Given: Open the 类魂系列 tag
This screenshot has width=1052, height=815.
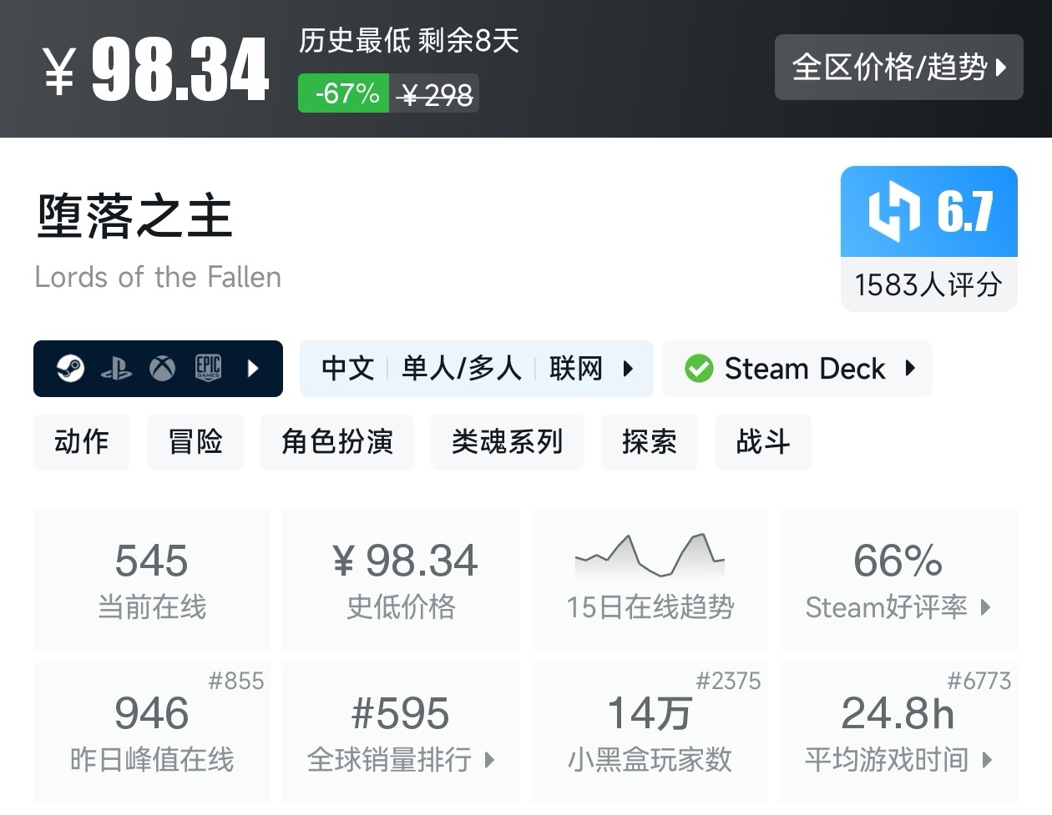Looking at the screenshot, I should pyautogui.click(x=508, y=442).
